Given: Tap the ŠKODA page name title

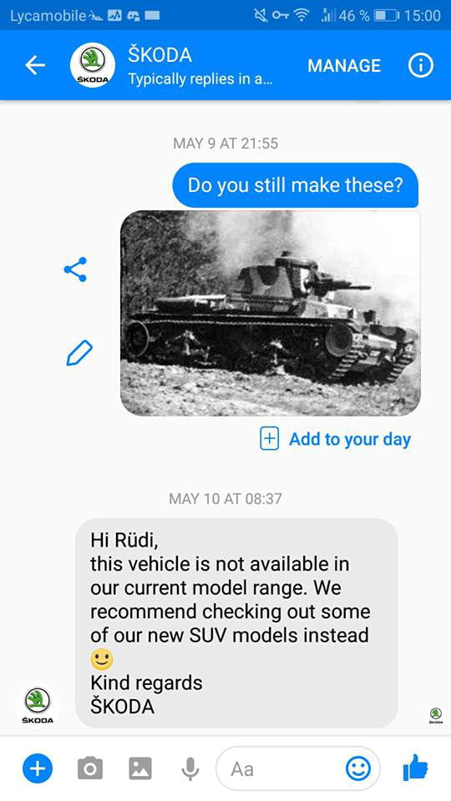Looking at the screenshot, I should coord(160,55).
